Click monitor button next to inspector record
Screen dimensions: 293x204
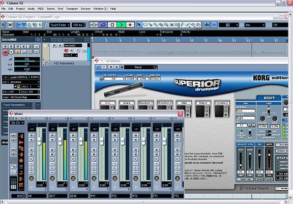point(11,52)
